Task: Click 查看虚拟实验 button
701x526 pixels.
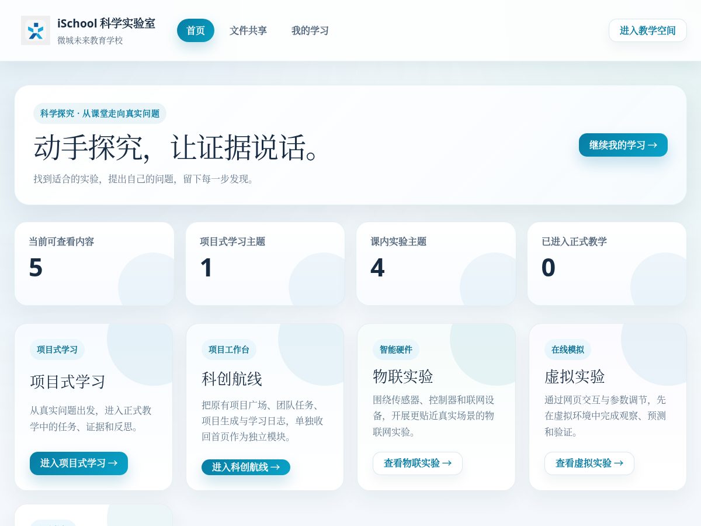Action: pos(589,463)
